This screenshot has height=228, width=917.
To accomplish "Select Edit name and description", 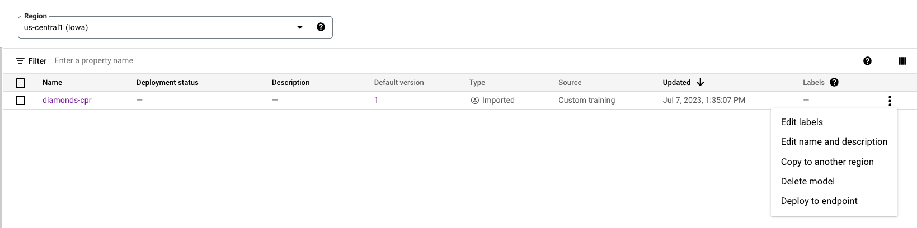I will (834, 141).
